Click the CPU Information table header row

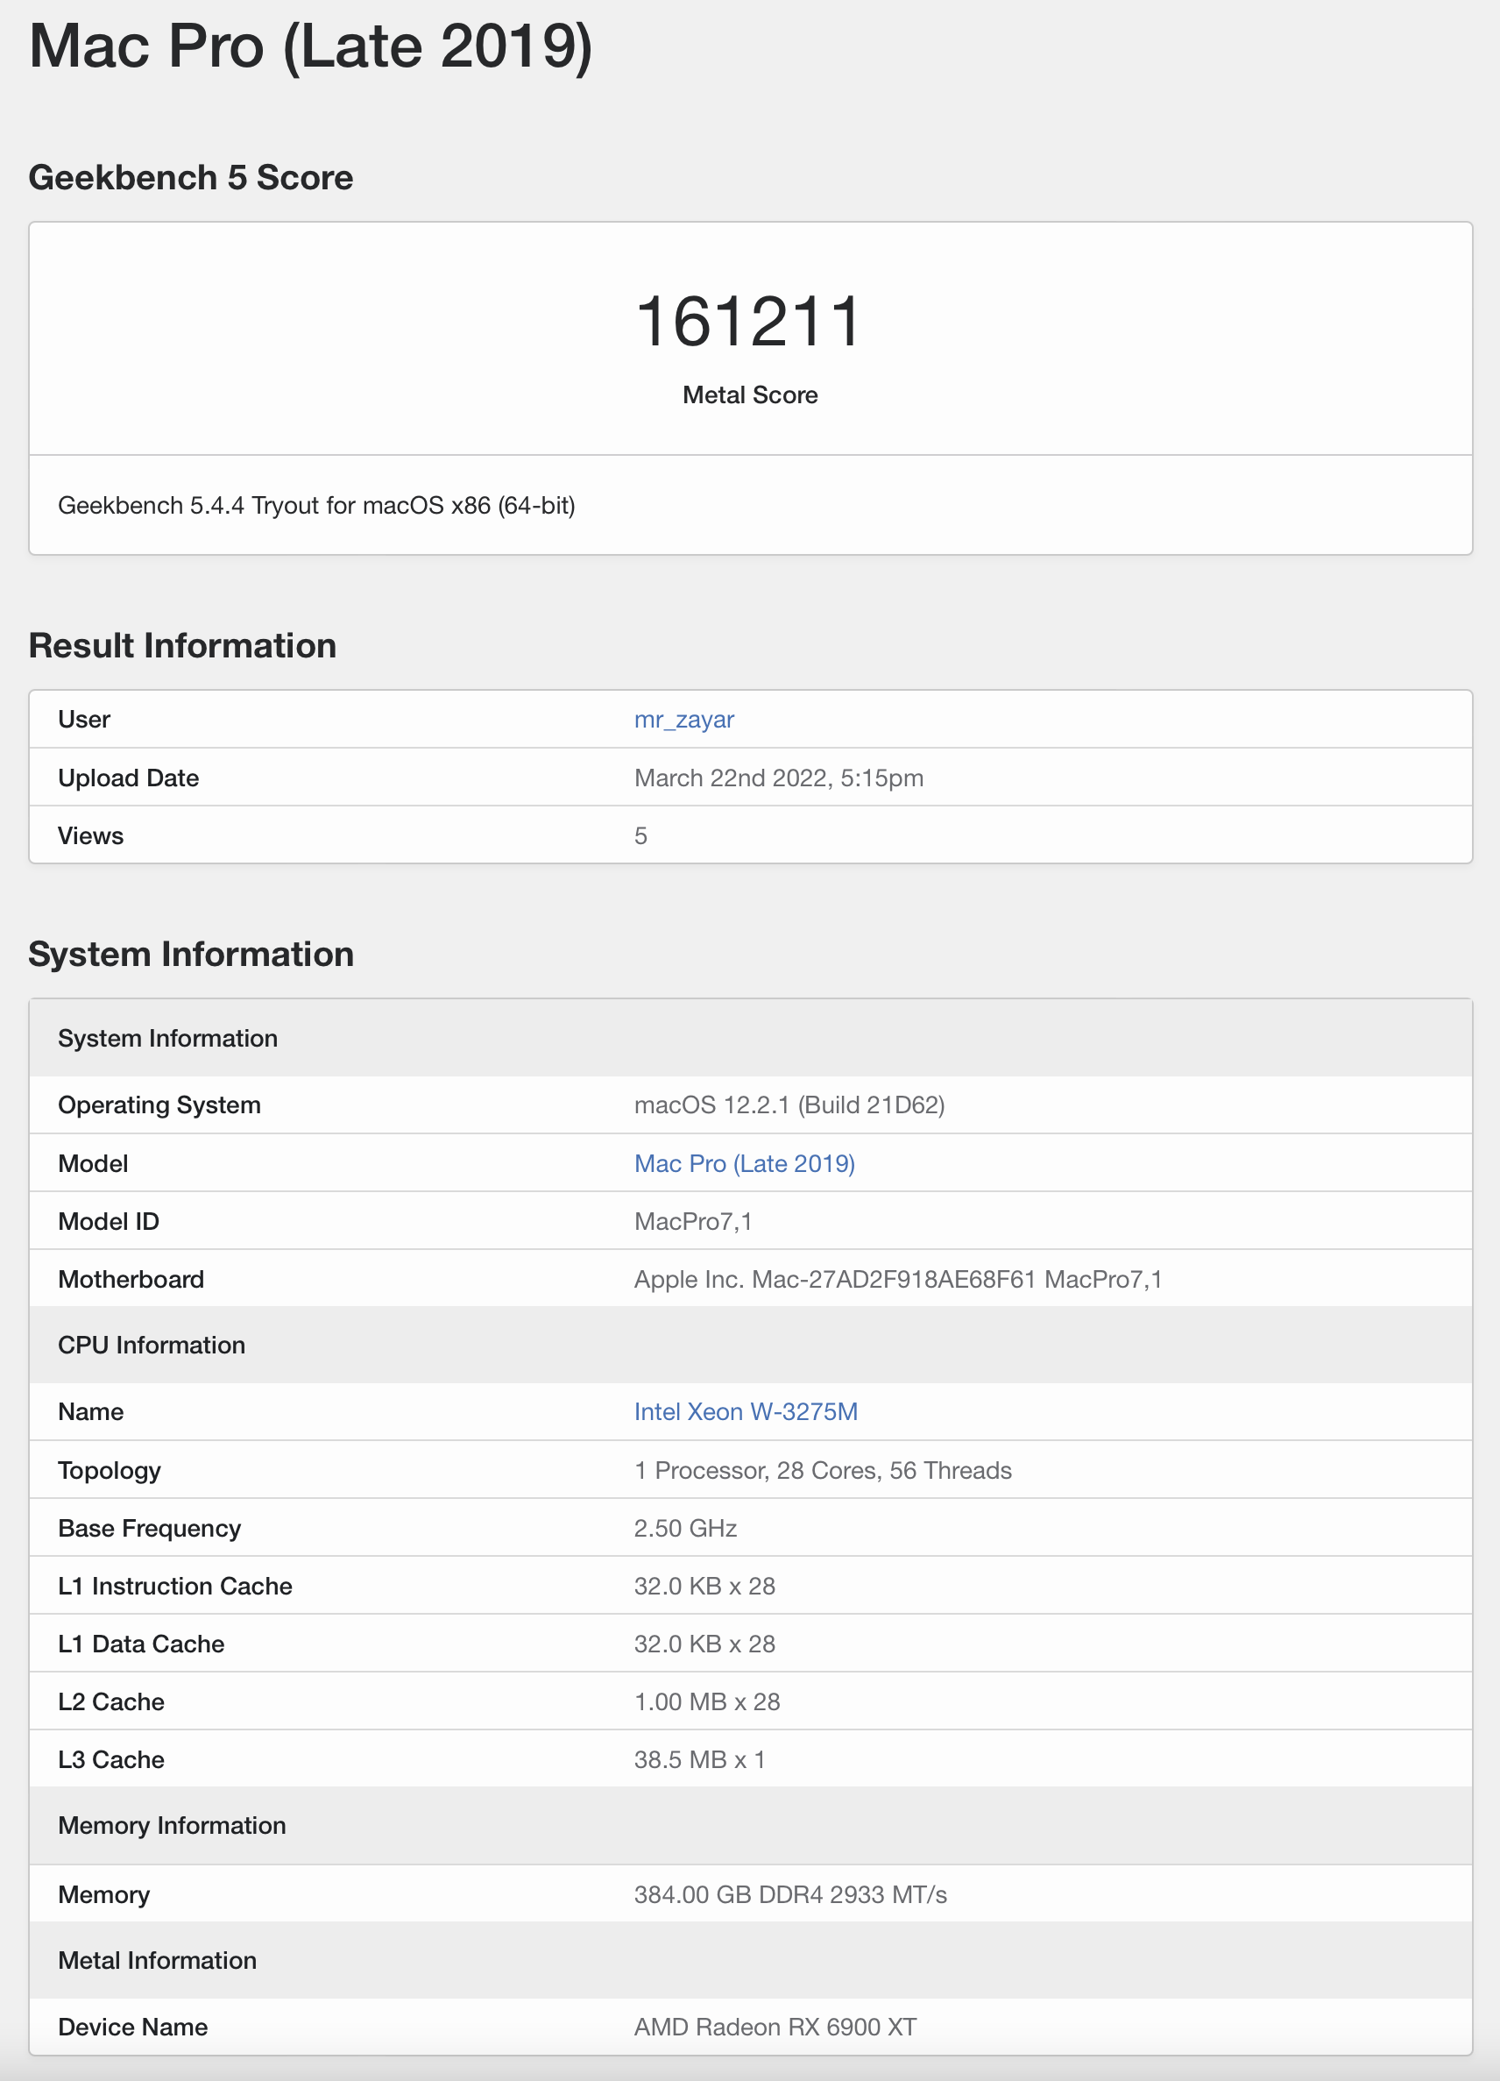point(750,1346)
